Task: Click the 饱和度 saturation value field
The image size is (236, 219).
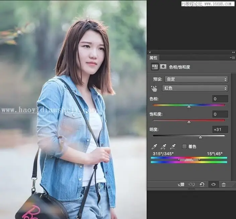Action: coord(220,114)
